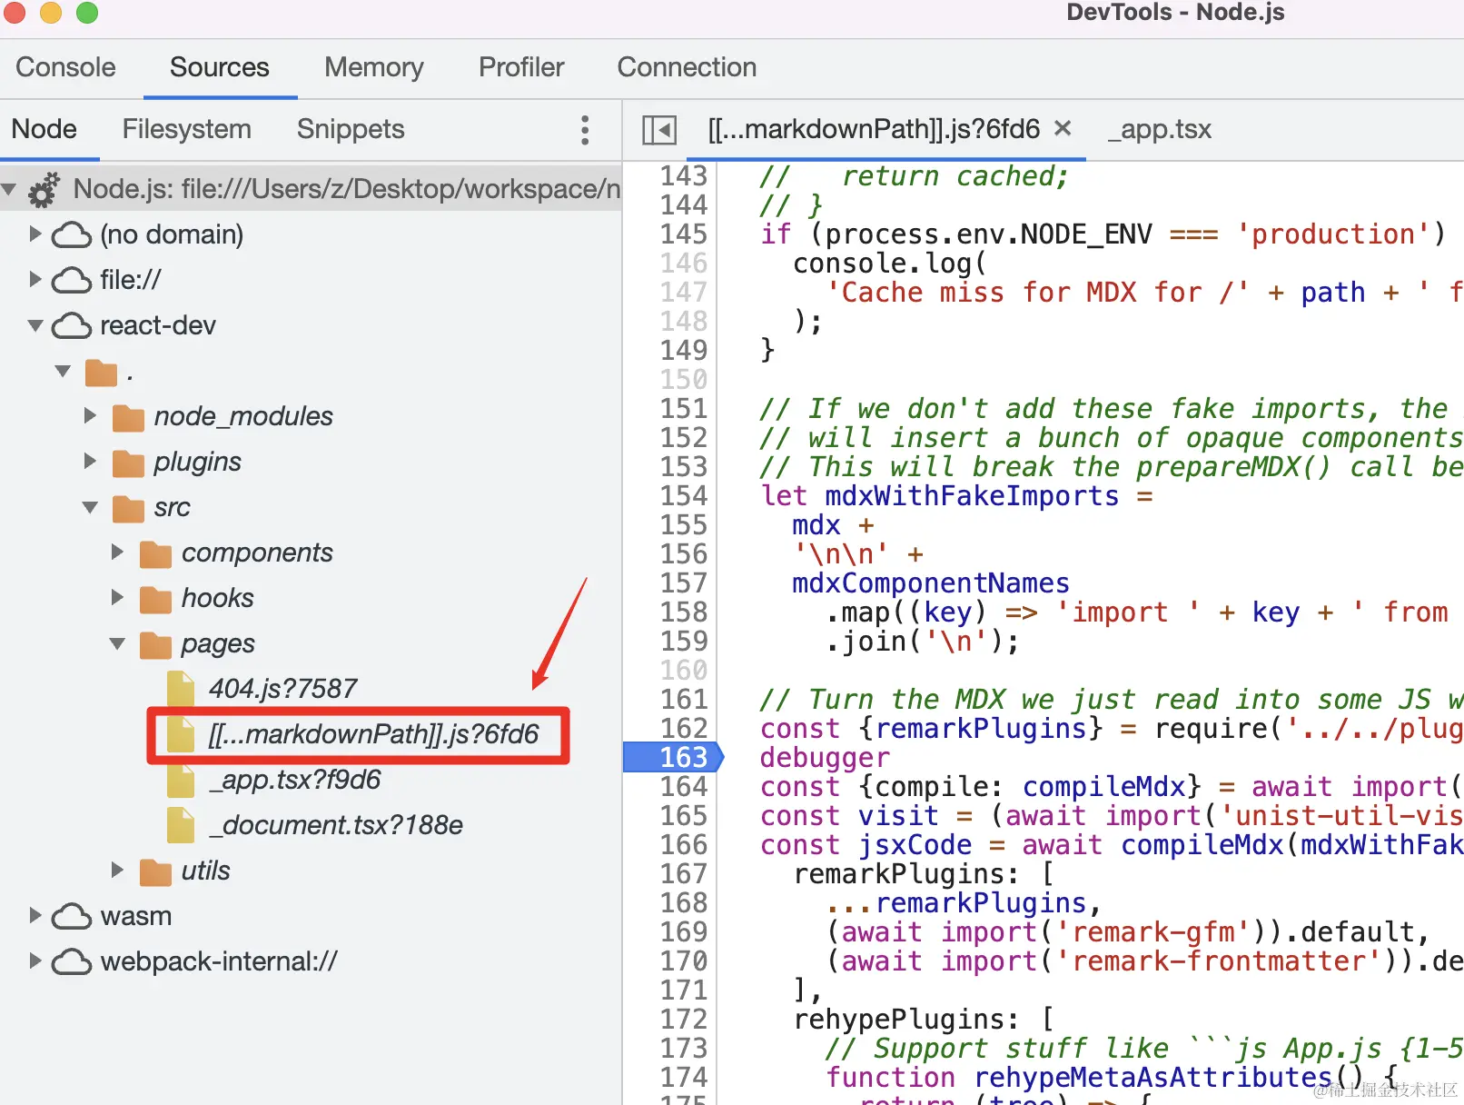Click the file:// cloud icon
The image size is (1464, 1105).
72,280
